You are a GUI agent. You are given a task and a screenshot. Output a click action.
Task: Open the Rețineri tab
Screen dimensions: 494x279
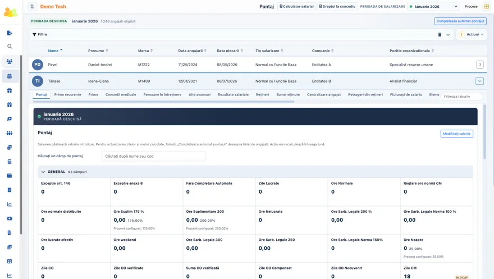[263, 94]
